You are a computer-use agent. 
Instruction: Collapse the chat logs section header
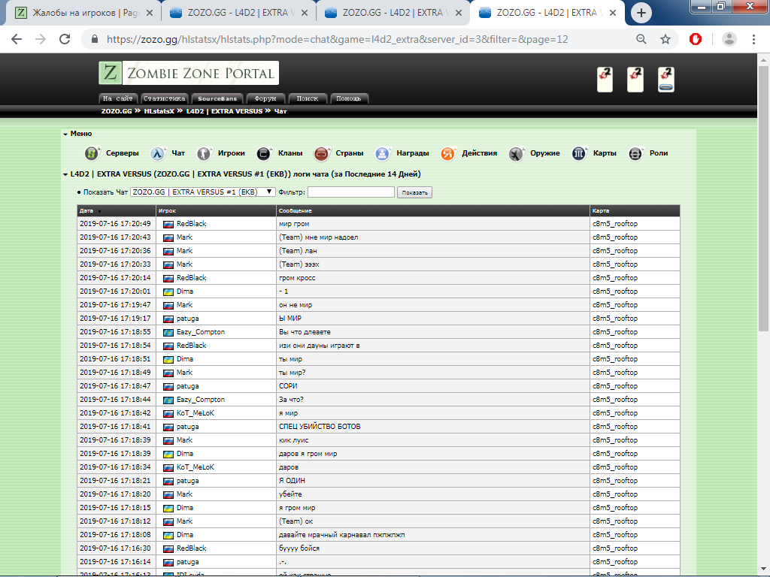(65, 174)
